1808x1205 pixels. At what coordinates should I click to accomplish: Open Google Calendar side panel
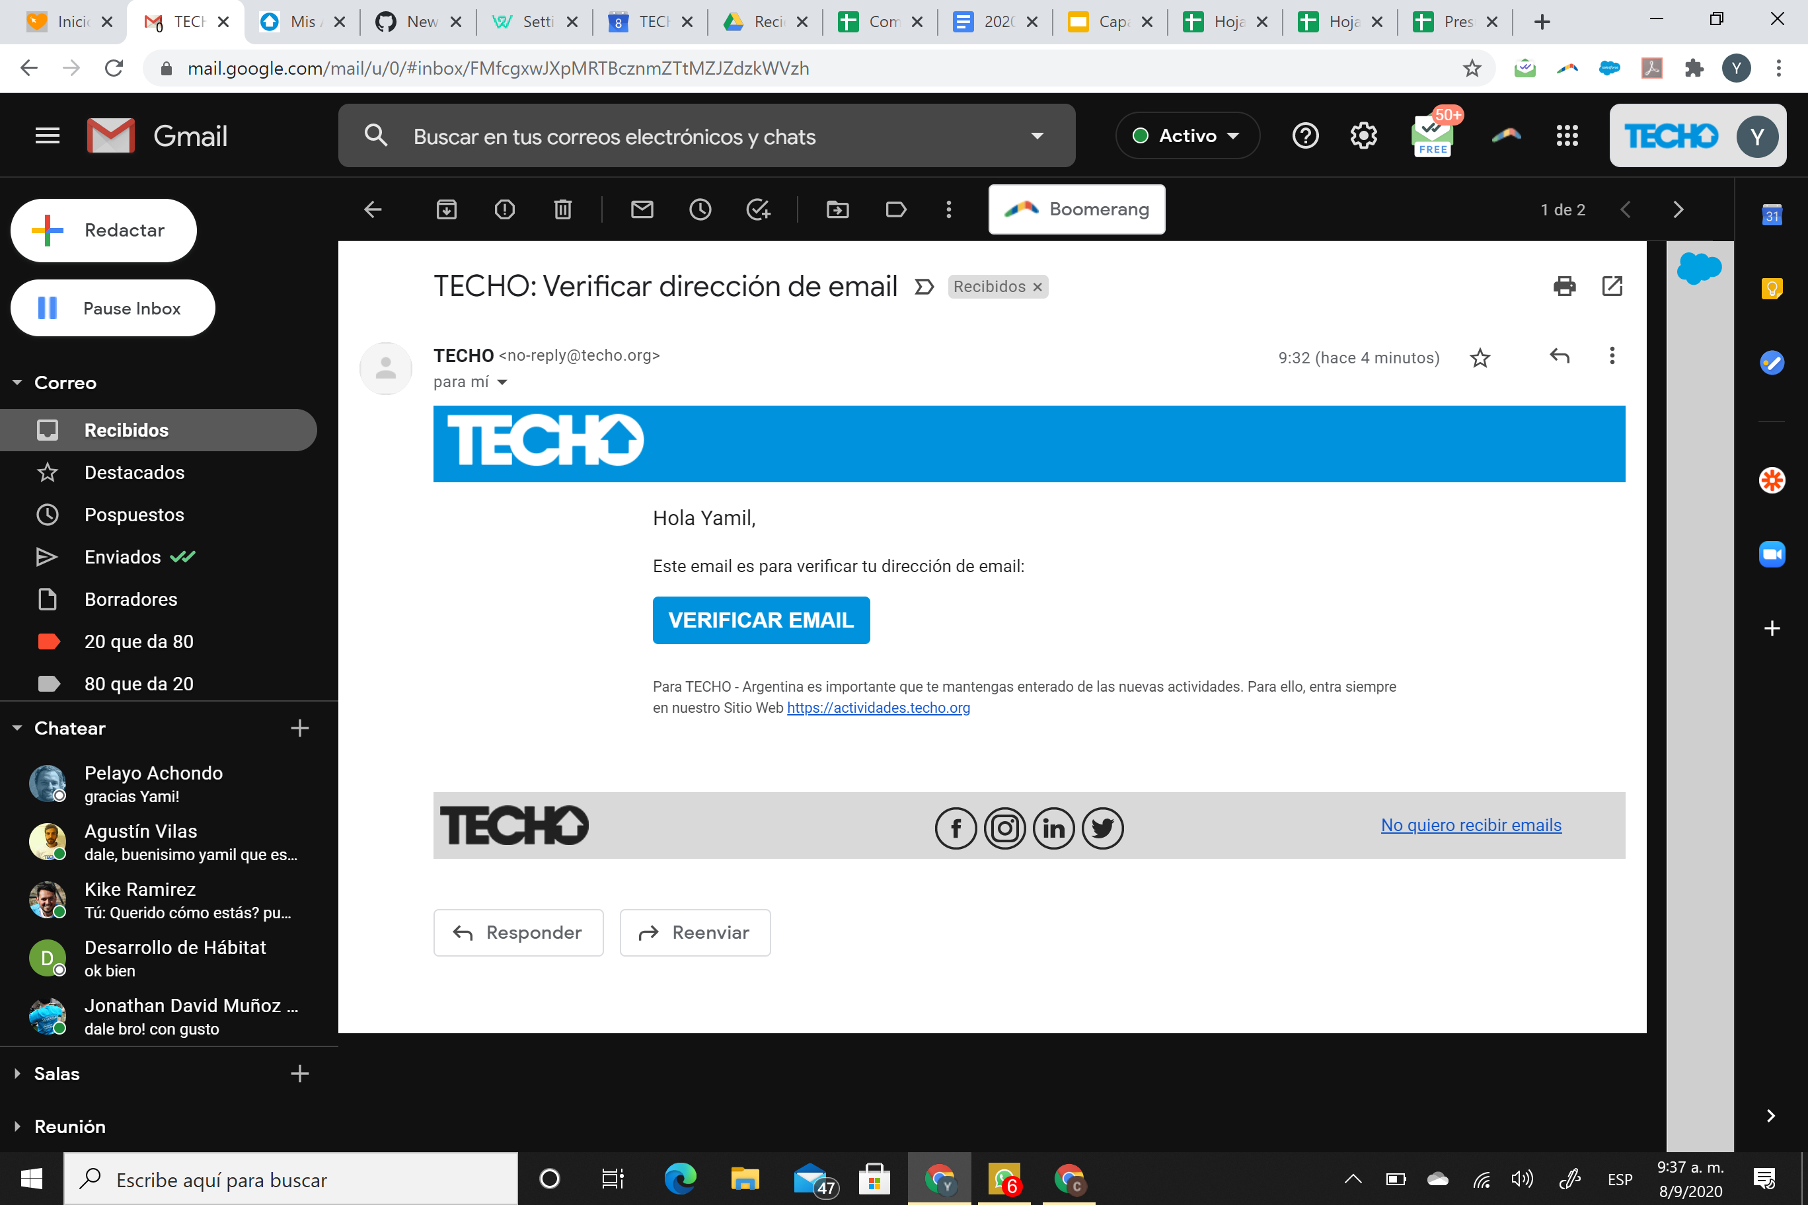click(x=1772, y=216)
